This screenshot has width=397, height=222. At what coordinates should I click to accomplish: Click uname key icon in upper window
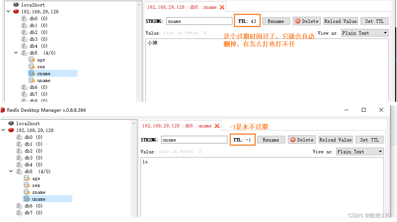(32, 80)
